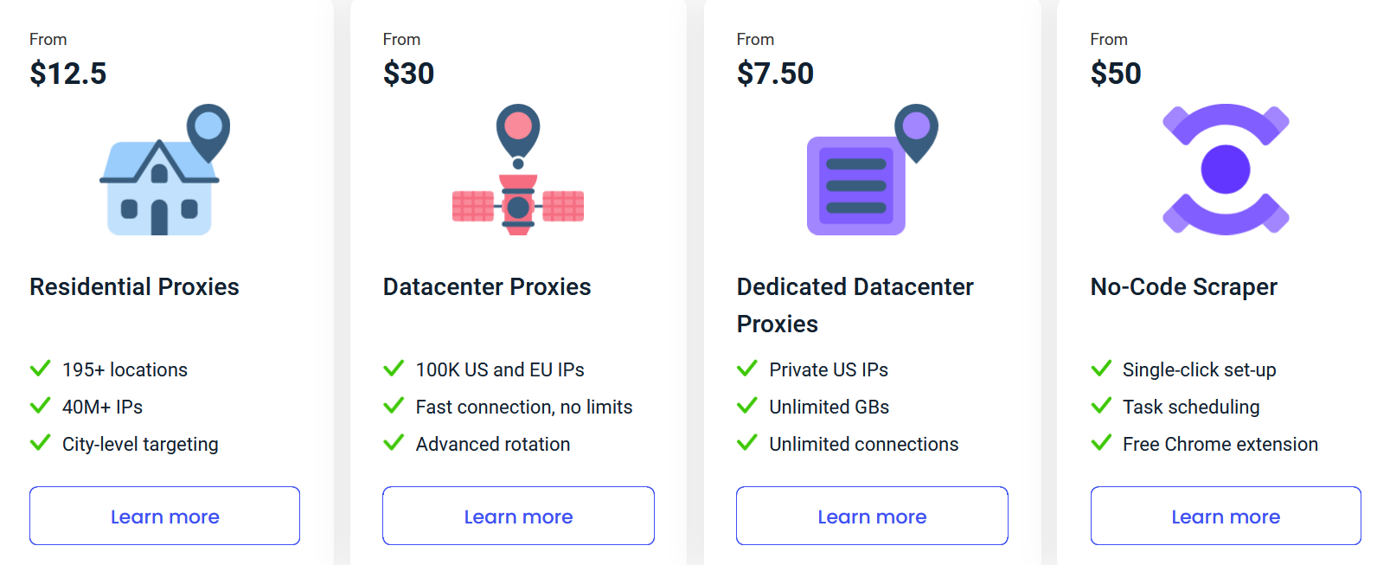Click checkmark beside Advanced rotation
Screen dimensions: 1377x565
pos(394,444)
